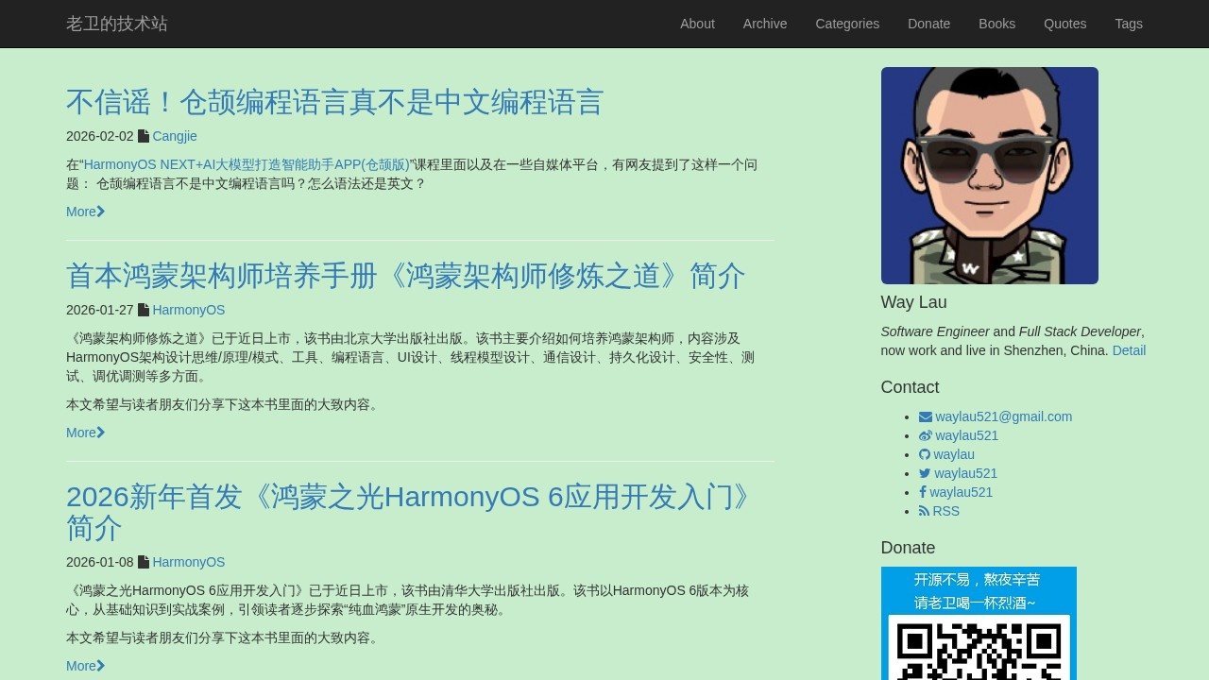The image size is (1209, 680).
Task: Expand the first post via the More arrow
Action: (x=85, y=212)
